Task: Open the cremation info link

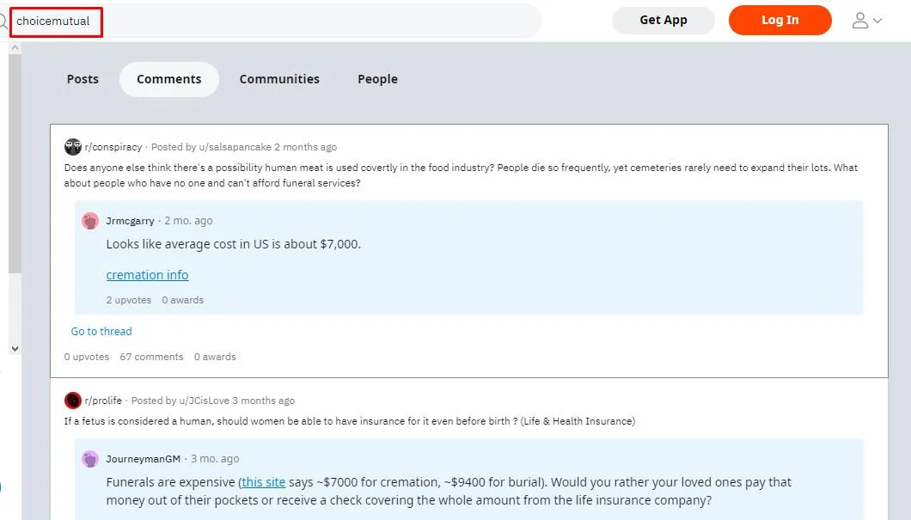Action: (148, 275)
